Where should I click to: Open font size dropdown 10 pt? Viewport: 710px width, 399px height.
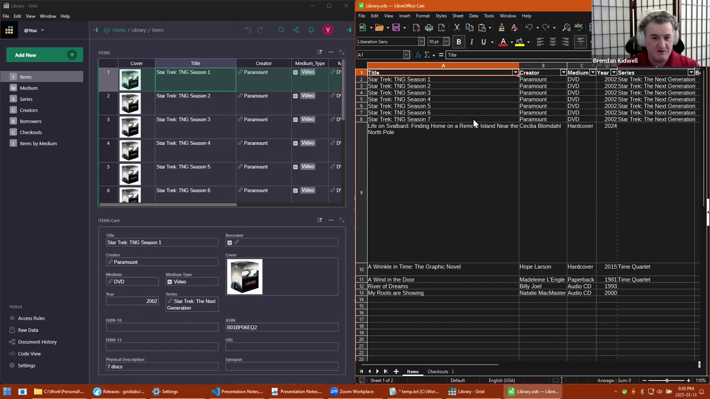coord(446,42)
